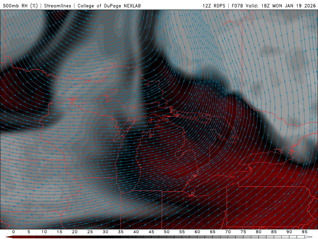This screenshot has width=318, height=239.
Task: Click the '25' label on the color scale
Action: pyautogui.click(x=90, y=232)
